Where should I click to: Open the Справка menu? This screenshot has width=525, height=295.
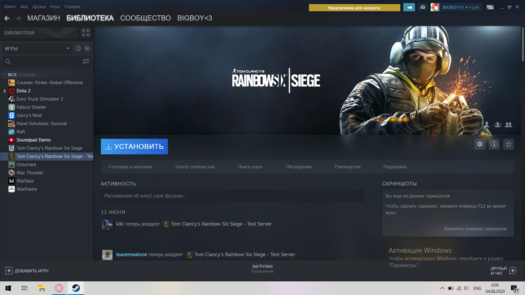72,7
